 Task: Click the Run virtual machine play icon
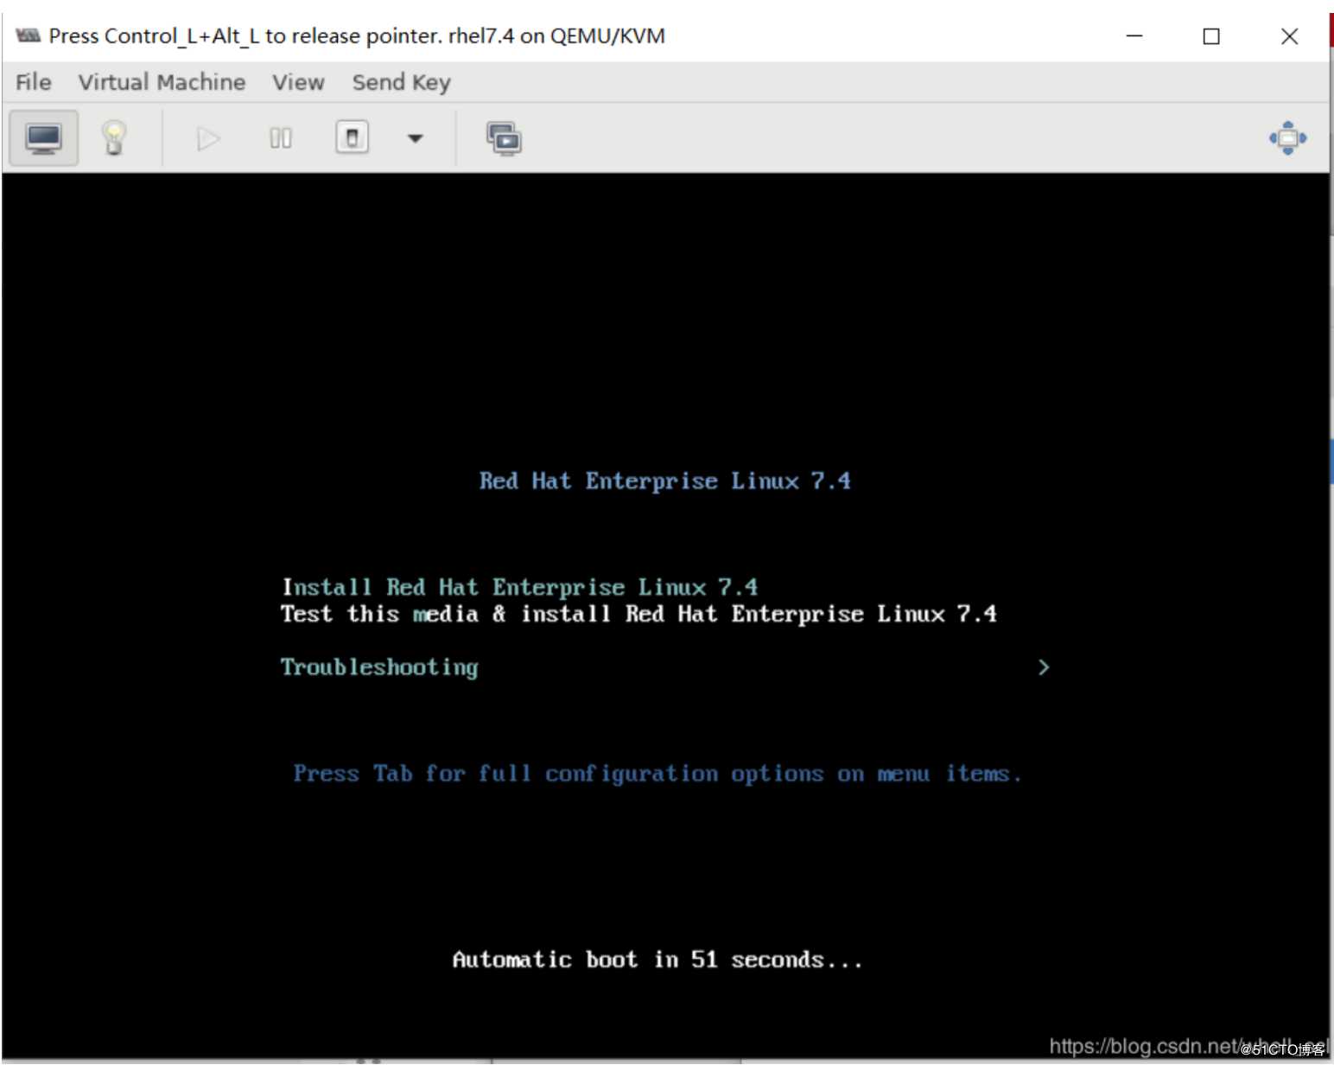tap(208, 138)
